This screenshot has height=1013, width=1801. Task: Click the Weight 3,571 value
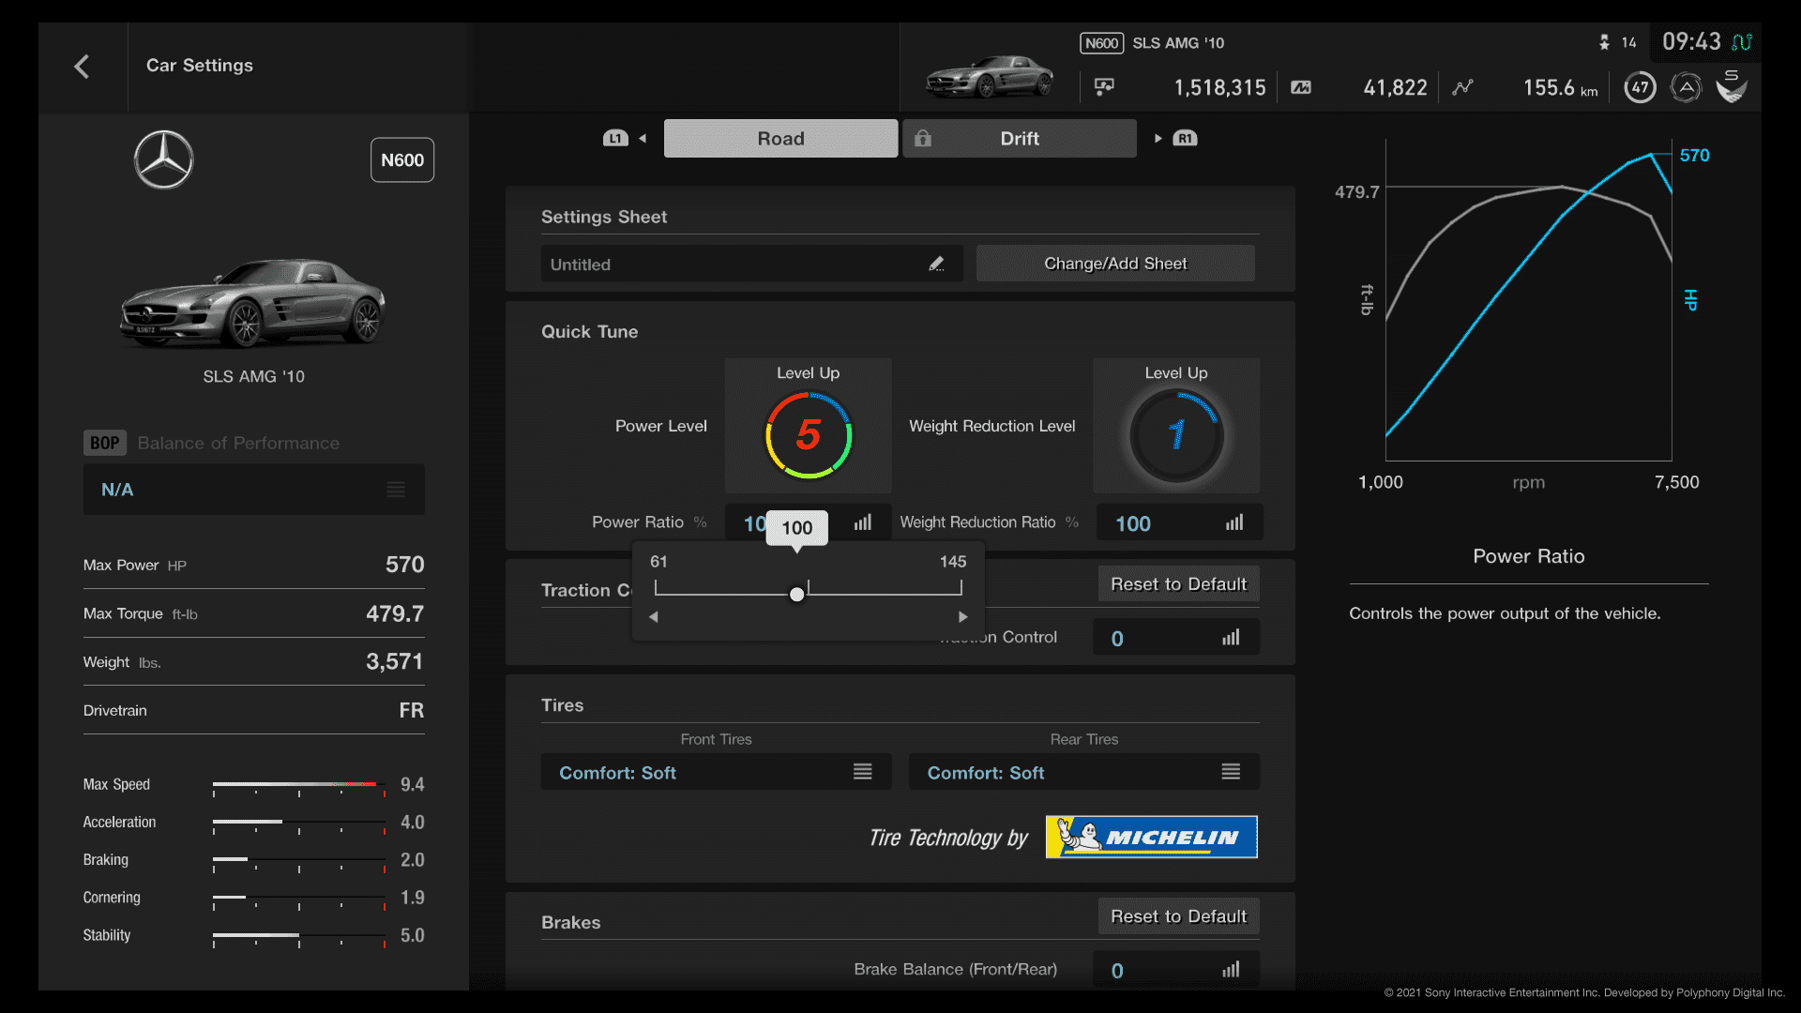394,662
